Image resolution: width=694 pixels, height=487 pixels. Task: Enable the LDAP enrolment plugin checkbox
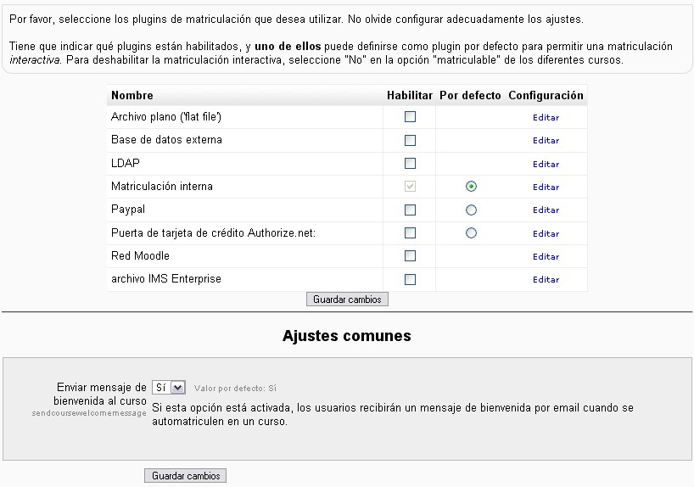411,164
